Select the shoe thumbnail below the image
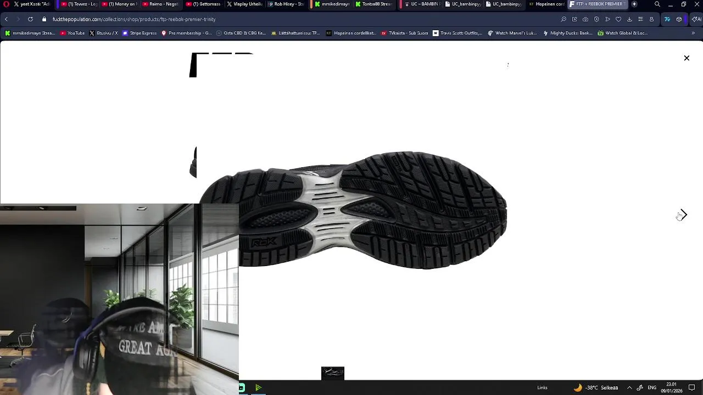The width and height of the screenshot is (703, 395). click(333, 373)
